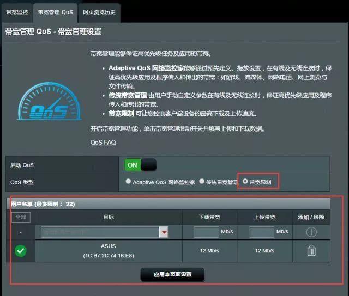Open the client name dropdown arrow
This screenshot has width=349, height=296.
163,232
